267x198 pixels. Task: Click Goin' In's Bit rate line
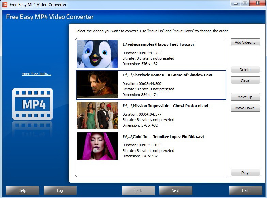(x=148, y=151)
